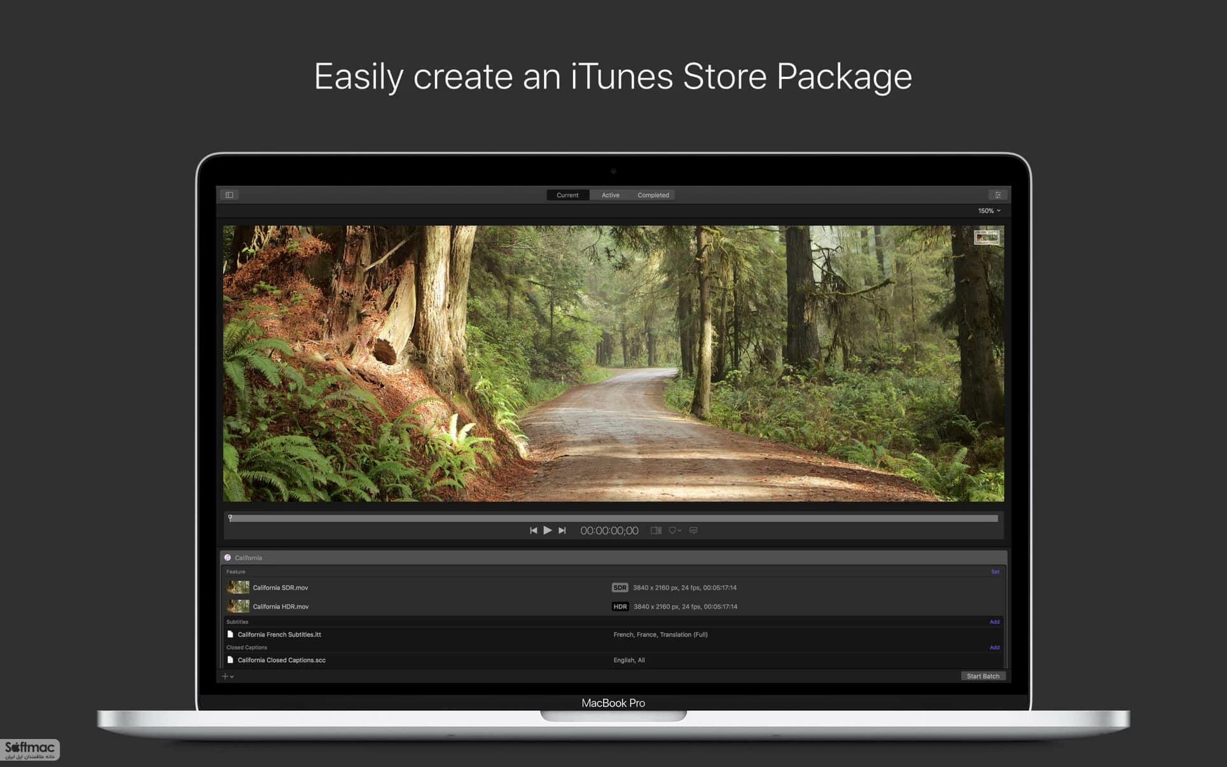Click the California HDR.mov thumbnail

pos(238,606)
